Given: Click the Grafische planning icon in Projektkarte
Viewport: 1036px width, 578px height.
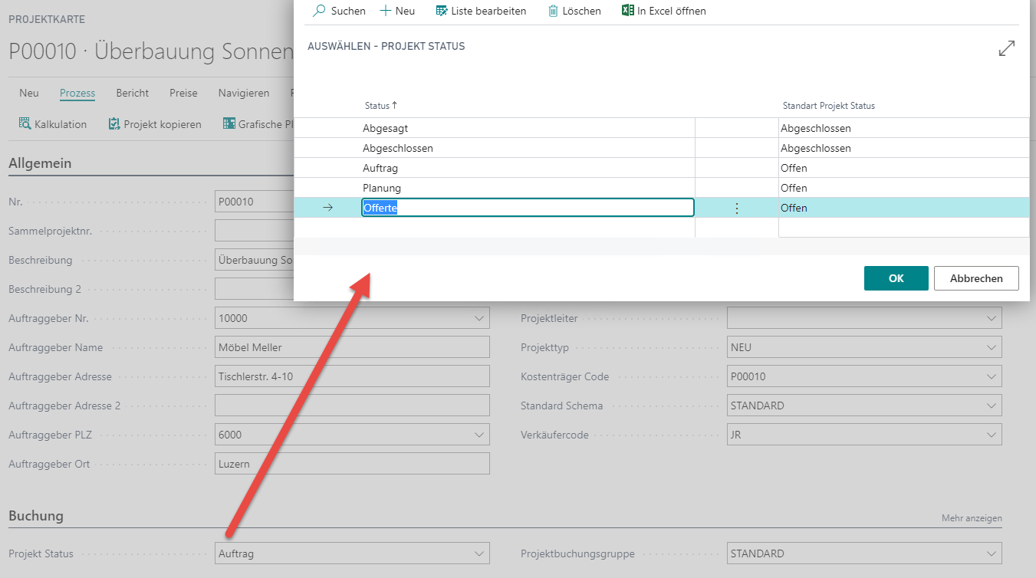Looking at the screenshot, I should 229,123.
